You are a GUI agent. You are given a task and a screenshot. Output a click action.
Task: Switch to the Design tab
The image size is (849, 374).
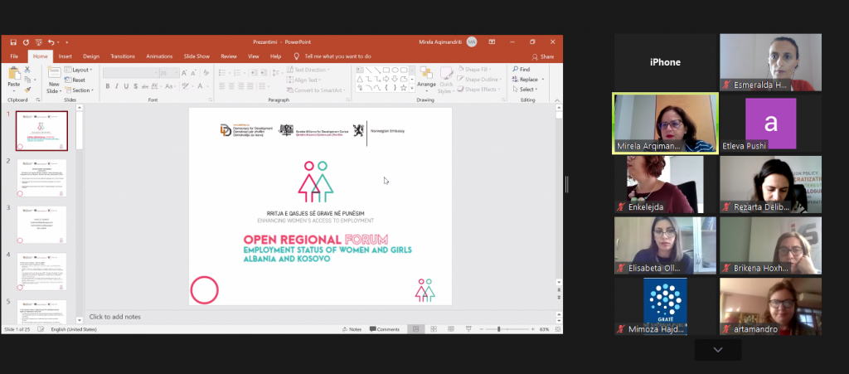click(91, 56)
